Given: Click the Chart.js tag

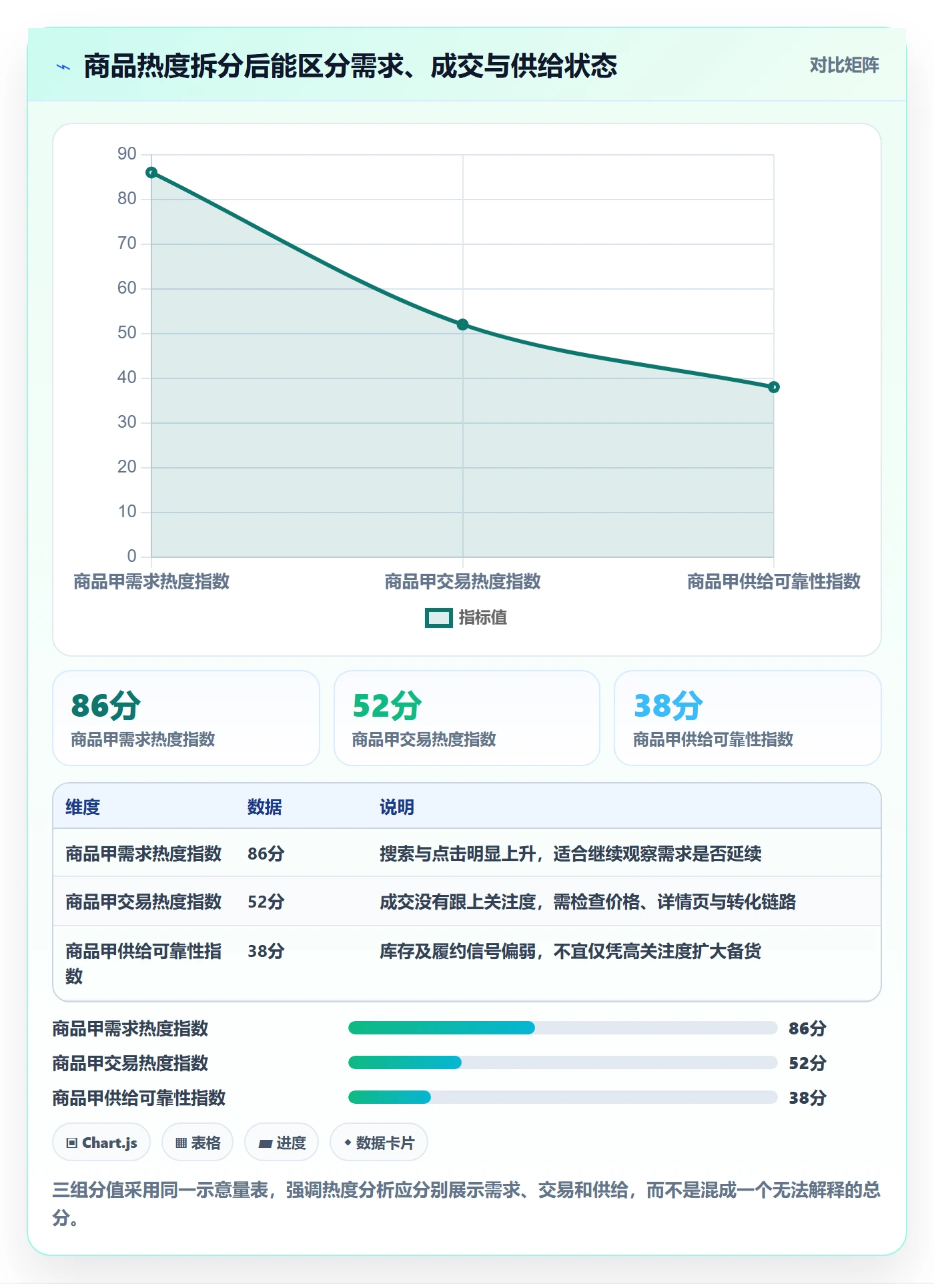Looking at the screenshot, I should pyautogui.click(x=101, y=1143).
